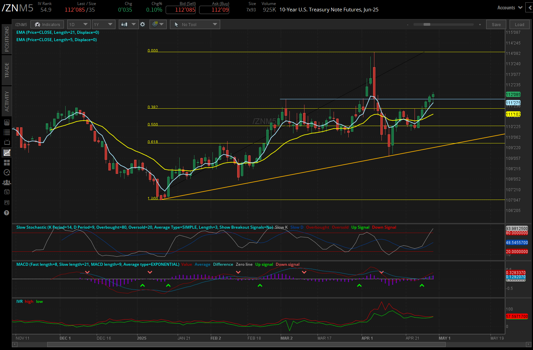Click the IVR study label
Viewport: 533px width, 350px height.
[x=19, y=302]
